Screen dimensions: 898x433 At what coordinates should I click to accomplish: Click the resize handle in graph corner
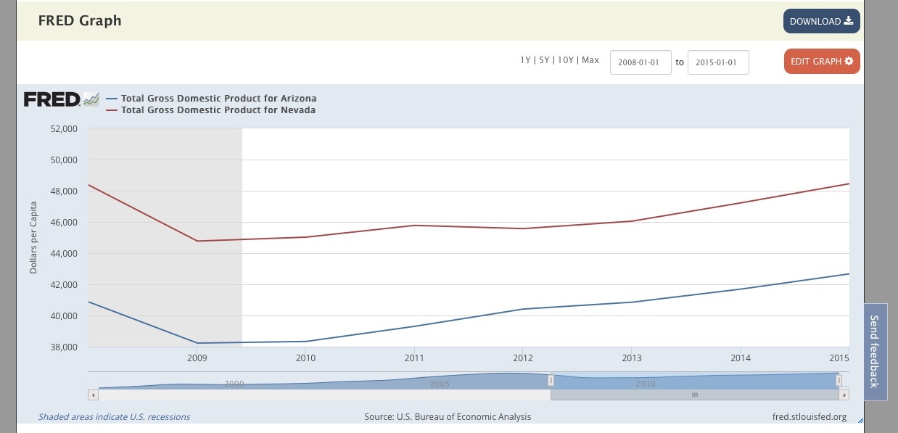pos(860,420)
